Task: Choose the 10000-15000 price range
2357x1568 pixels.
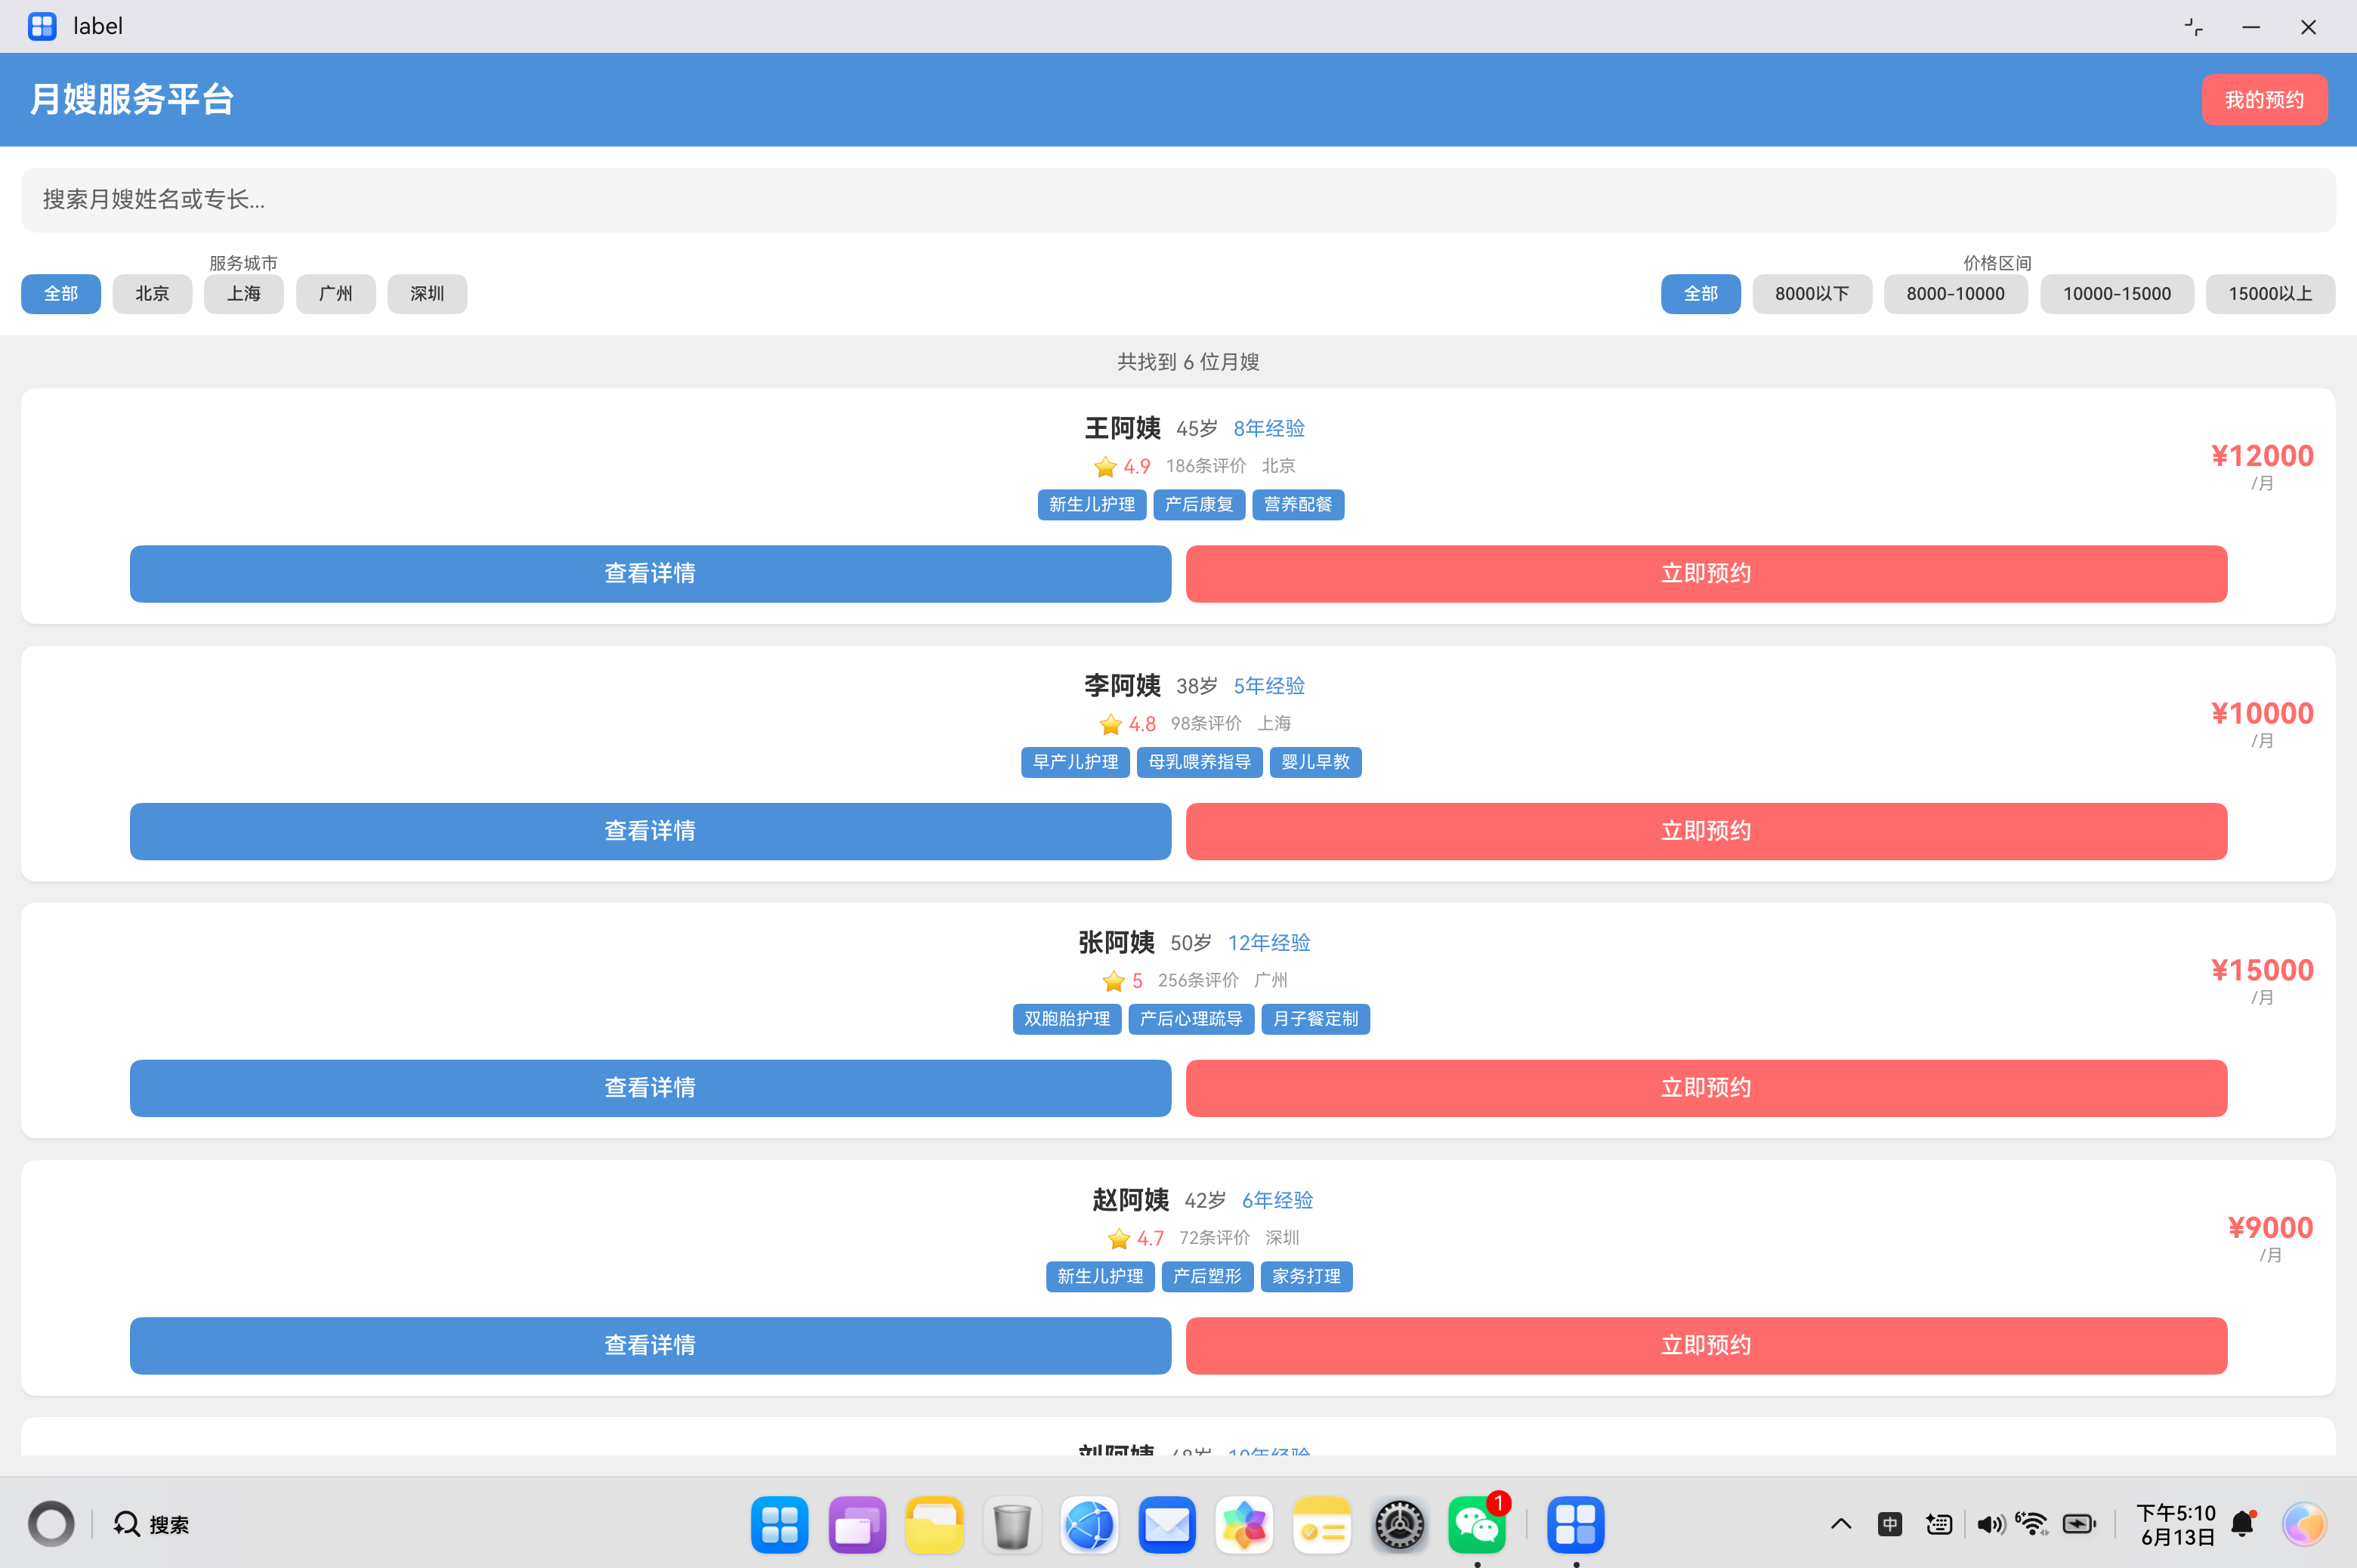Action: [2117, 294]
